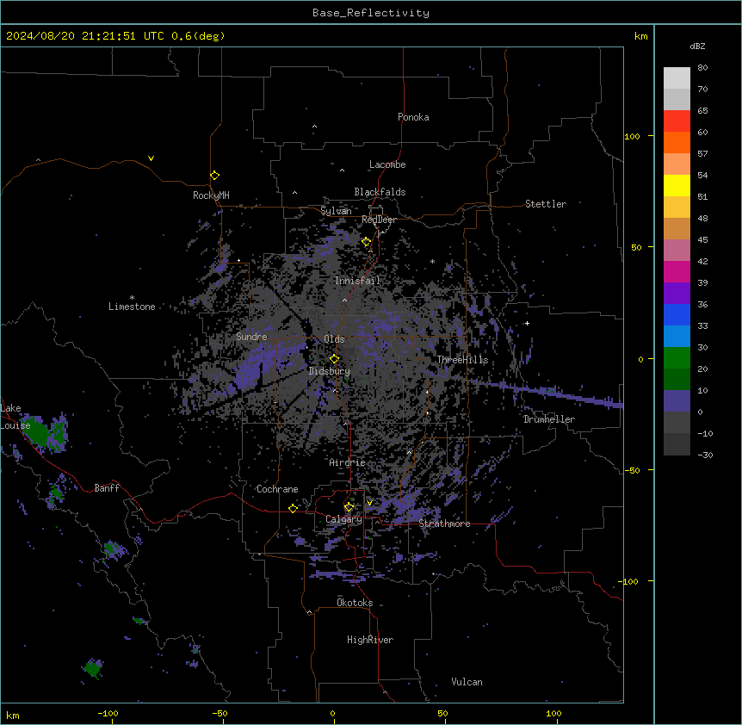Select the Sylvan label
The width and height of the screenshot is (742, 725).
coord(336,211)
